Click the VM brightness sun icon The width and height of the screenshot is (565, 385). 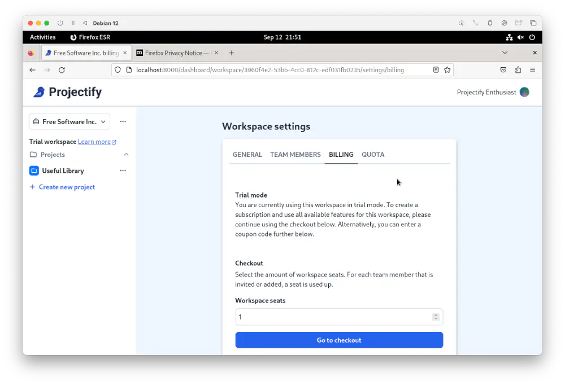pyautogui.click(x=461, y=23)
